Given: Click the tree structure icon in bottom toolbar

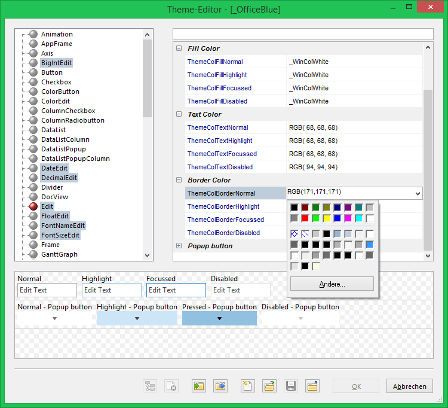Looking at the screenshot, I should tap(149, 386).
